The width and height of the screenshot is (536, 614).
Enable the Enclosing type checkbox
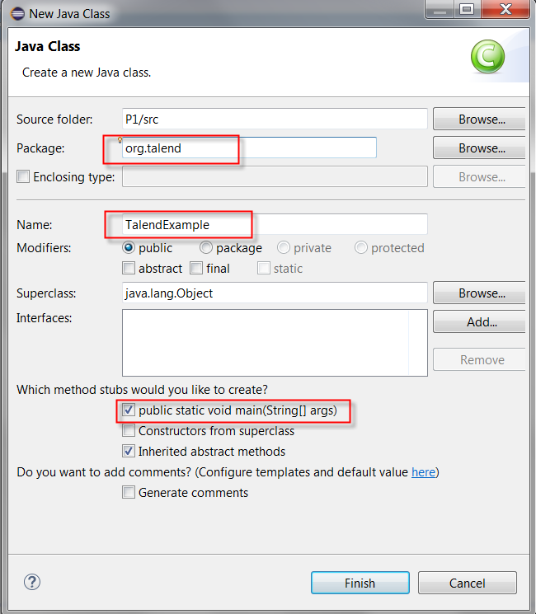click(23, 176)
